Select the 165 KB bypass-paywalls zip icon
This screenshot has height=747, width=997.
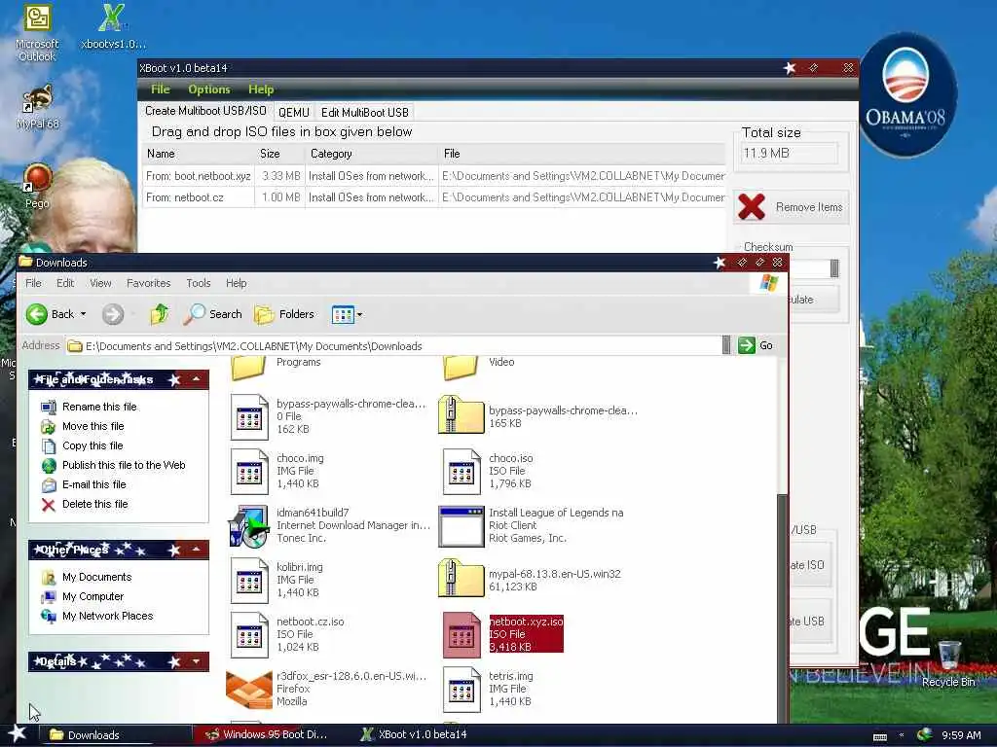tap(462, 414)
